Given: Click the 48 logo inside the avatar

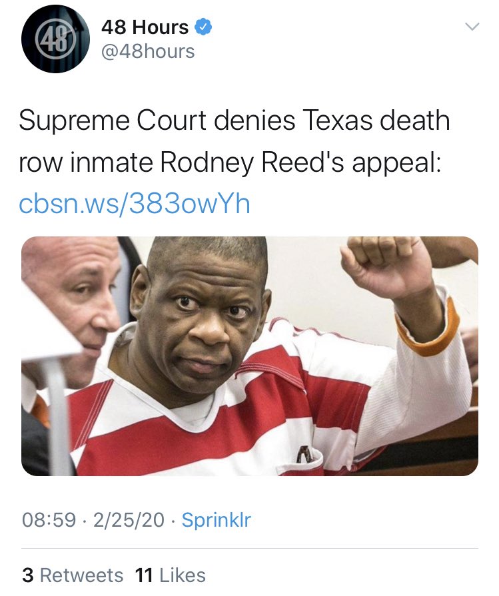Looking at the screenshot, I should pos(55,39).
